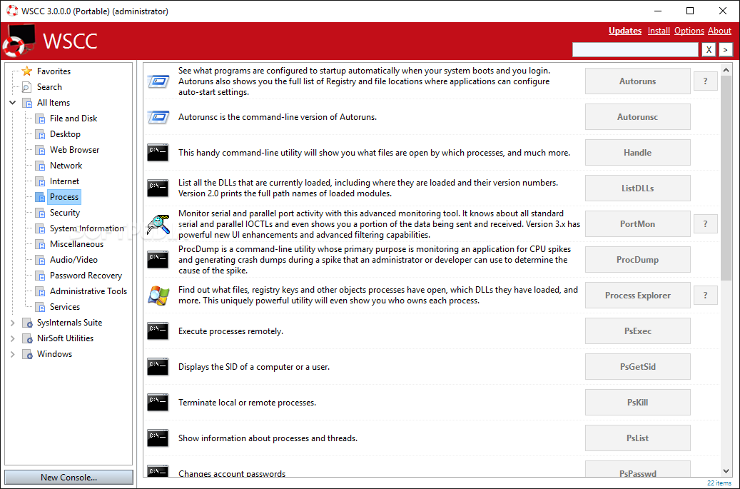Launch the PortMon button
This screenshot has height=489, width=740.
tap(637, 223)
